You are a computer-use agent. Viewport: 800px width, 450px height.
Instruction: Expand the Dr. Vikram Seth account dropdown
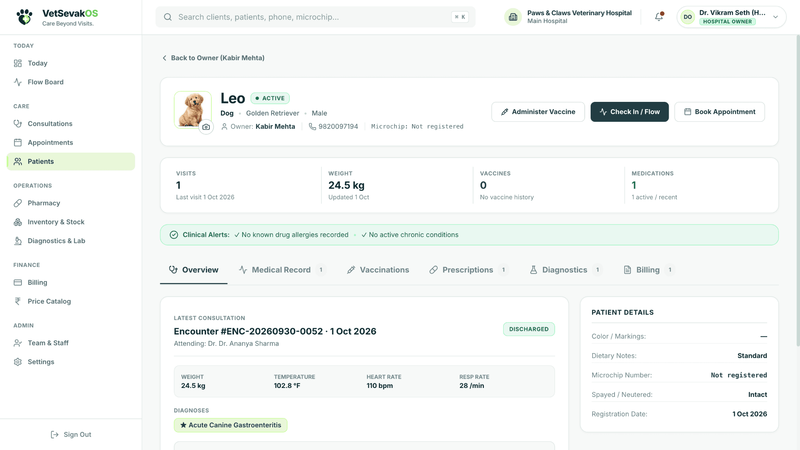coord(775,17)
